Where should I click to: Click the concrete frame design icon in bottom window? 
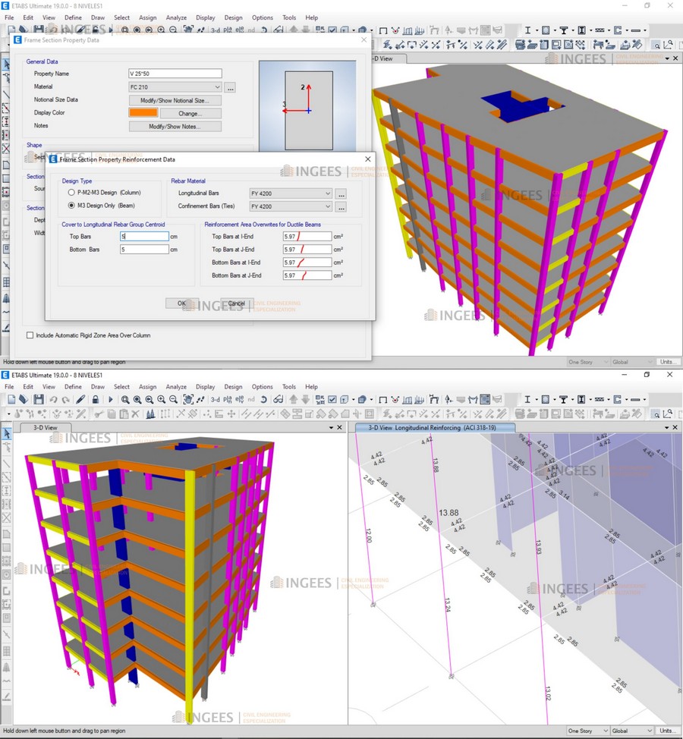pos(546,400)
